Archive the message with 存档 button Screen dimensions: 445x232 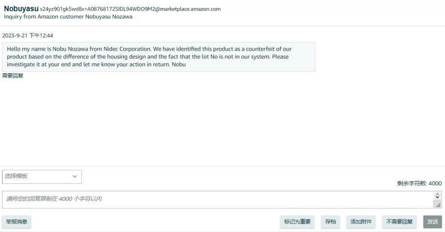[x=330, y=221]
